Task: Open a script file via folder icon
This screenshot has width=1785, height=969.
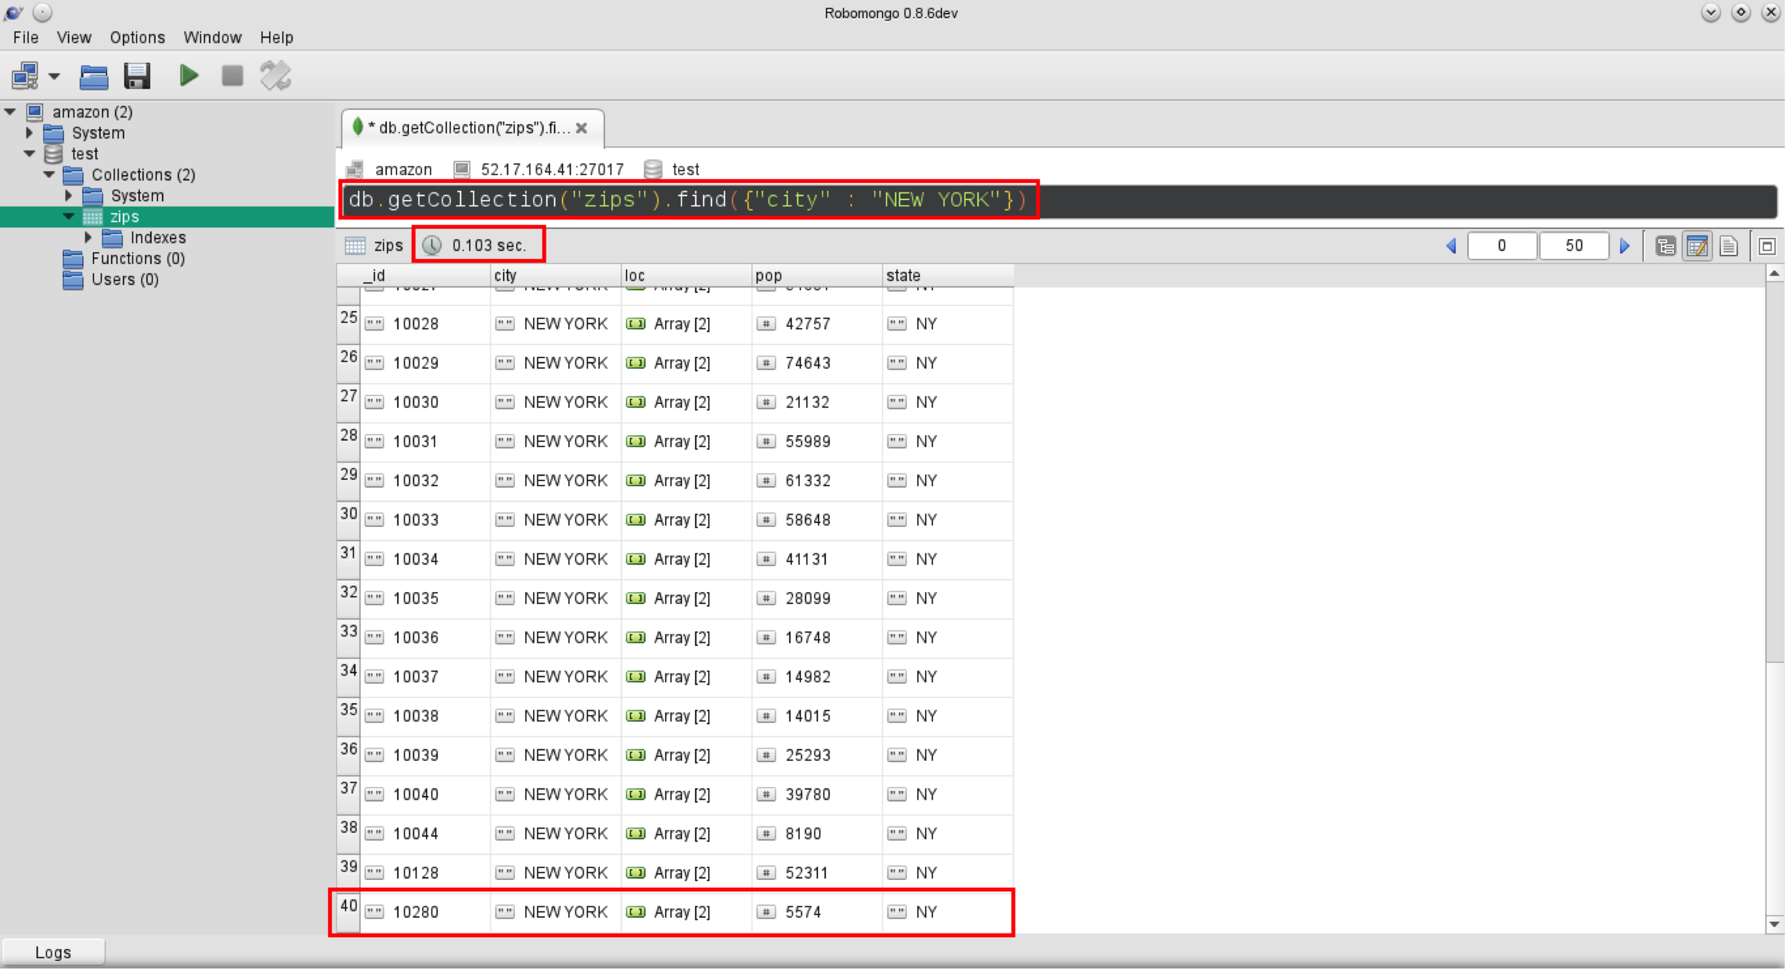Action: (93, 77)
